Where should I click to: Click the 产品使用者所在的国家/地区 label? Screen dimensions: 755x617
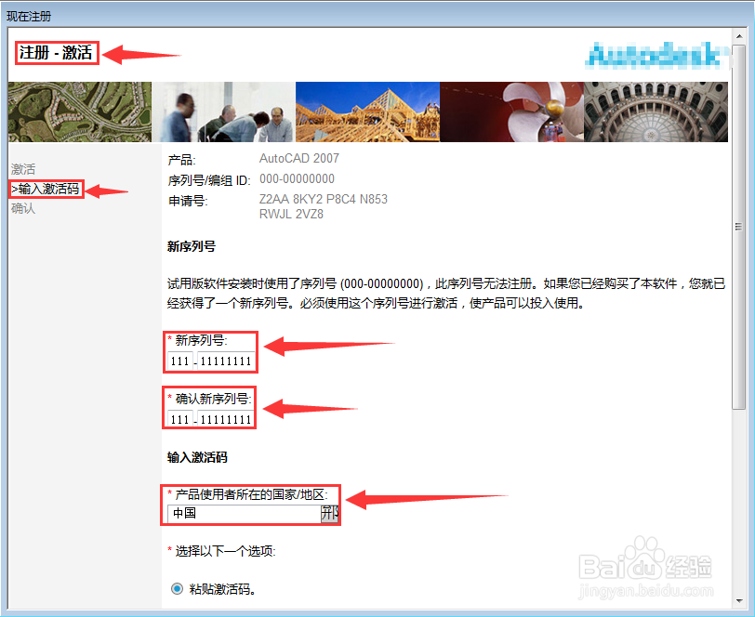coord(251,494)
